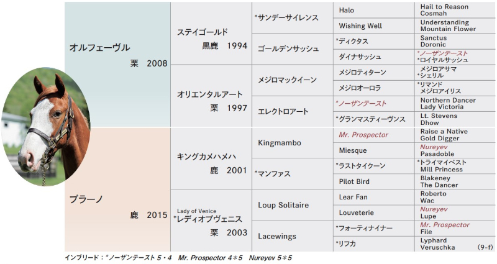Image resolution: width=497 pixels, height=264 pixels.
Task: Click the オリエンタルアート 1997 cell
Action: [x=211, y=96]
